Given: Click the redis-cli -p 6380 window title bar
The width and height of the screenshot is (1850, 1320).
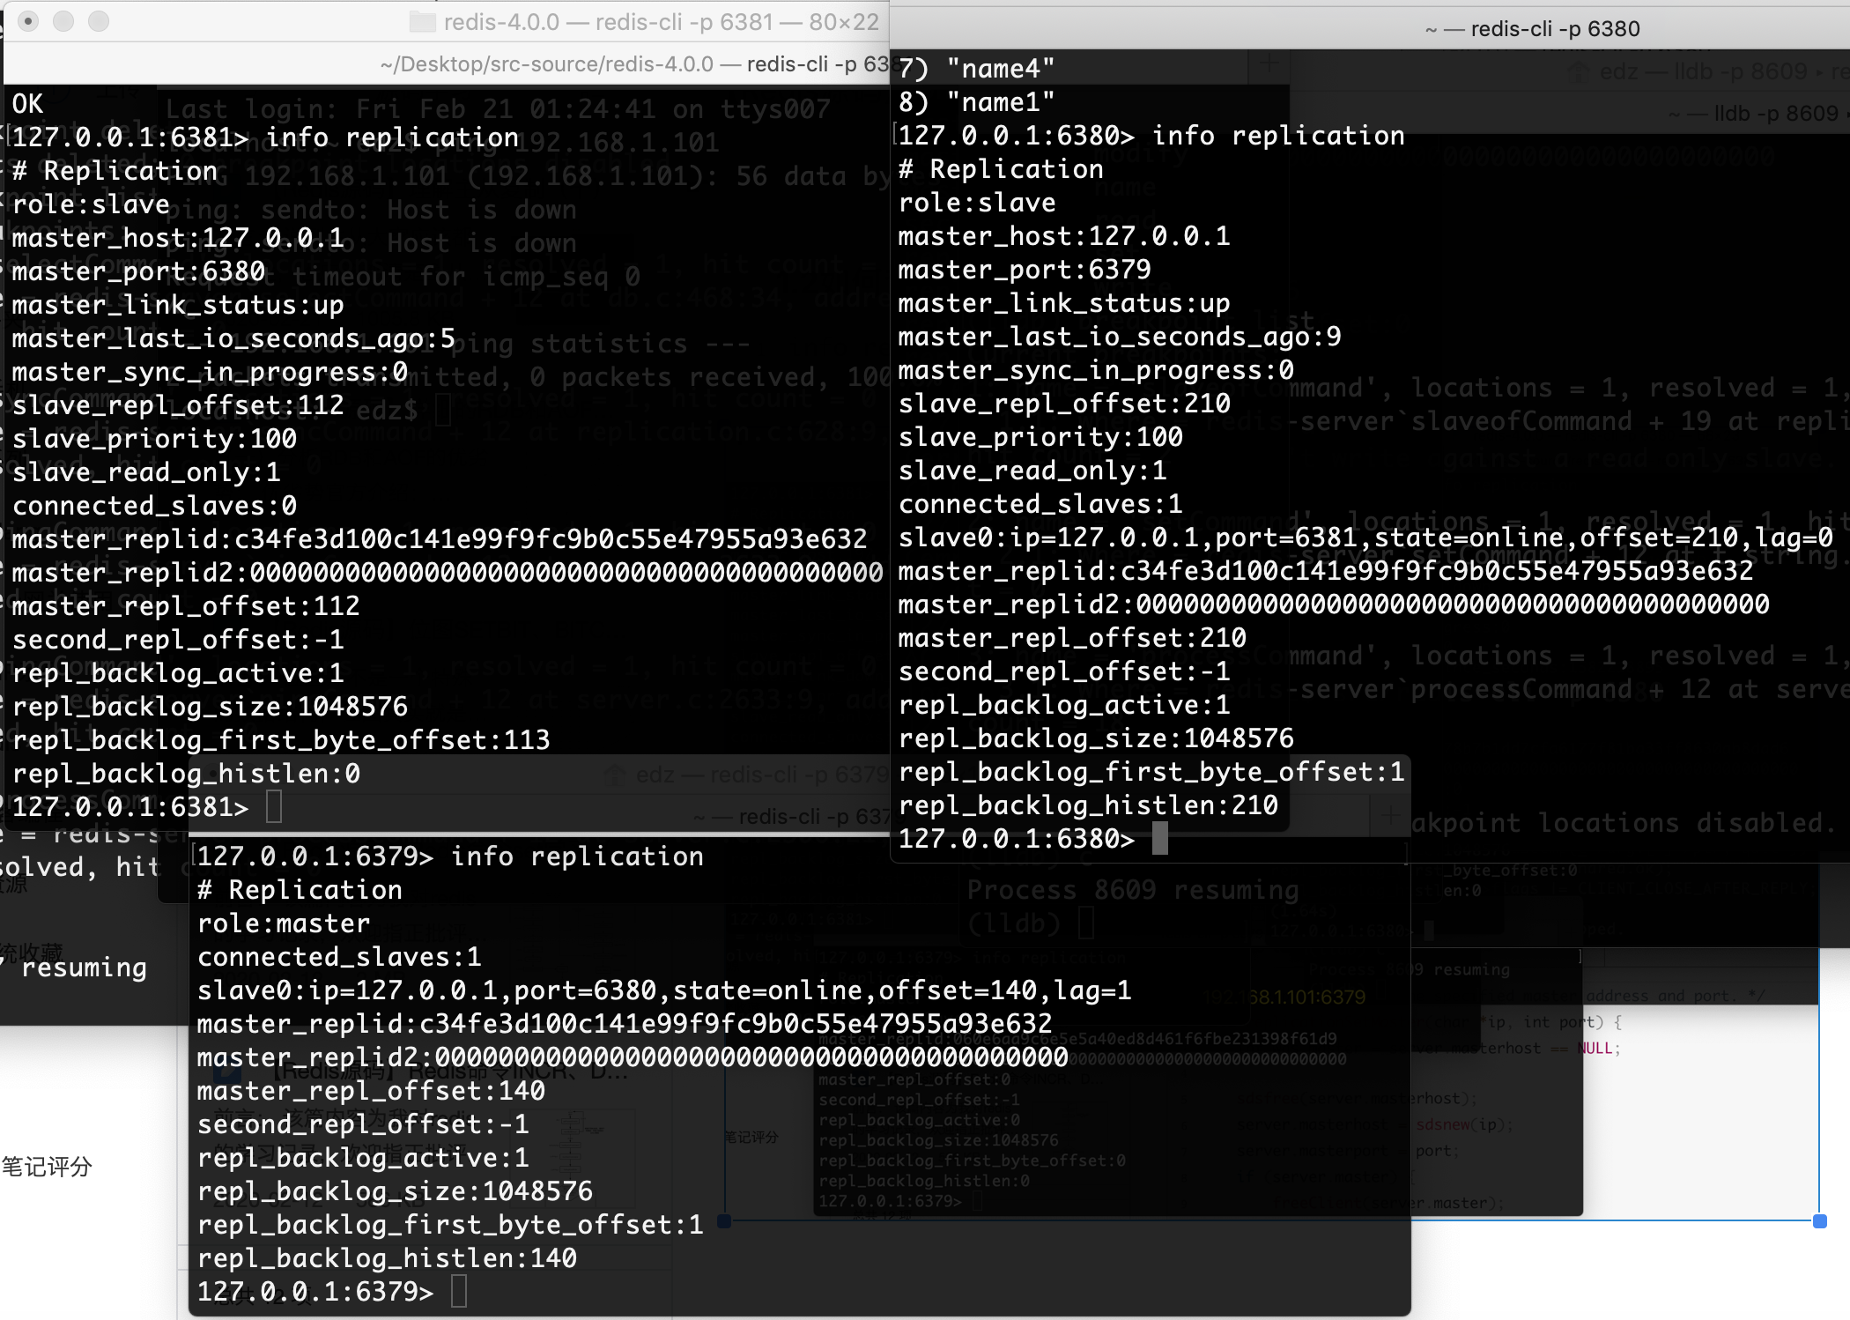Looking at the screenshot, I should click(x=1533, y=29).
